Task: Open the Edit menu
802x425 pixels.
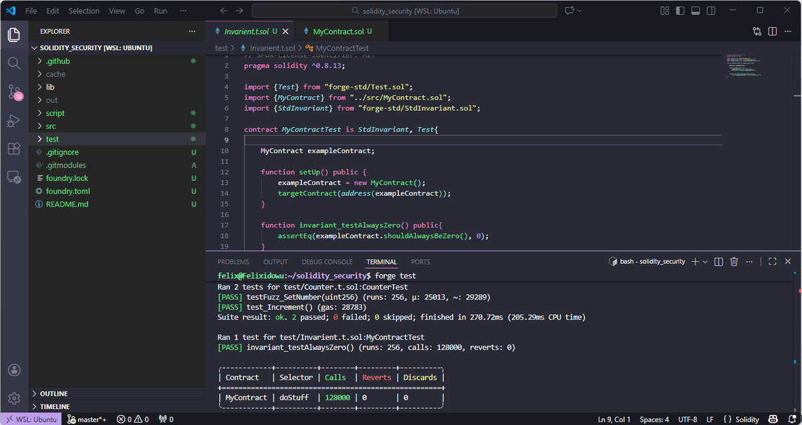Action: (53, 11)
